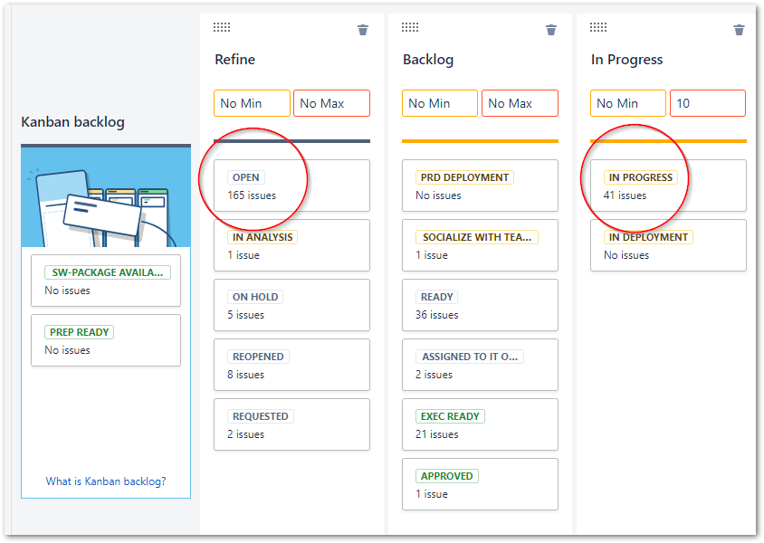Select the Backlog column title

pyautogui.click(x=428, y=60)
